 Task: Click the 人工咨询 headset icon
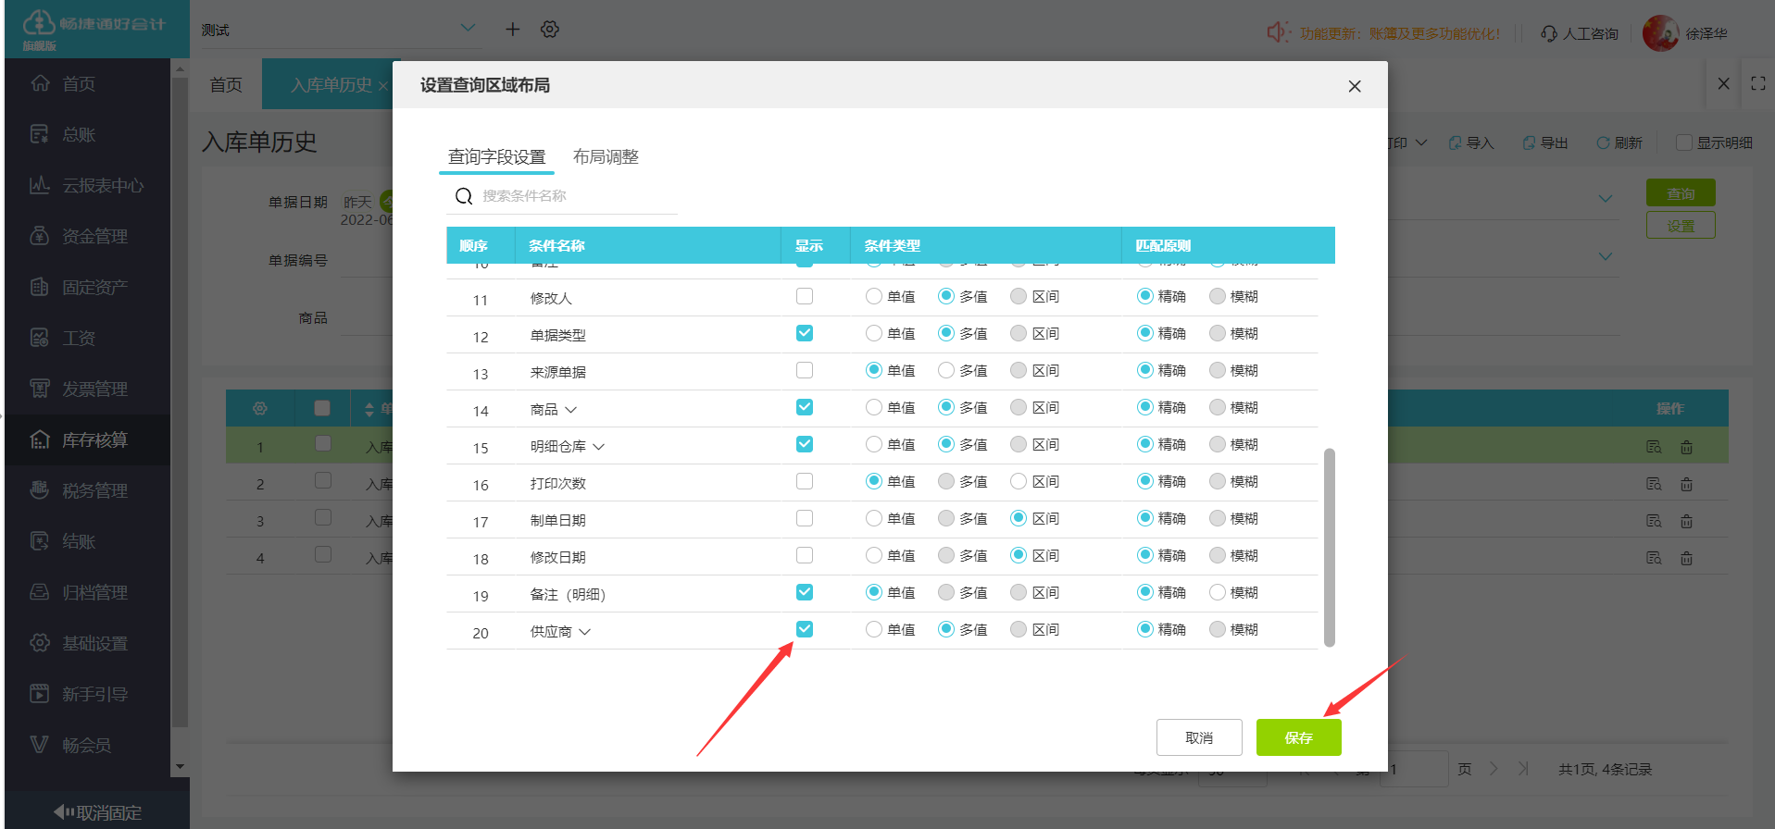pos(1548,33)
